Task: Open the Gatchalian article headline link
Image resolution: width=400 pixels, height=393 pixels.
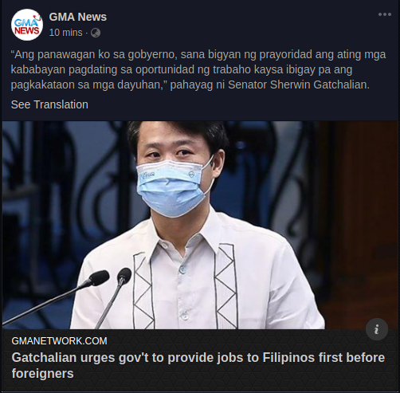Action: 198,365
